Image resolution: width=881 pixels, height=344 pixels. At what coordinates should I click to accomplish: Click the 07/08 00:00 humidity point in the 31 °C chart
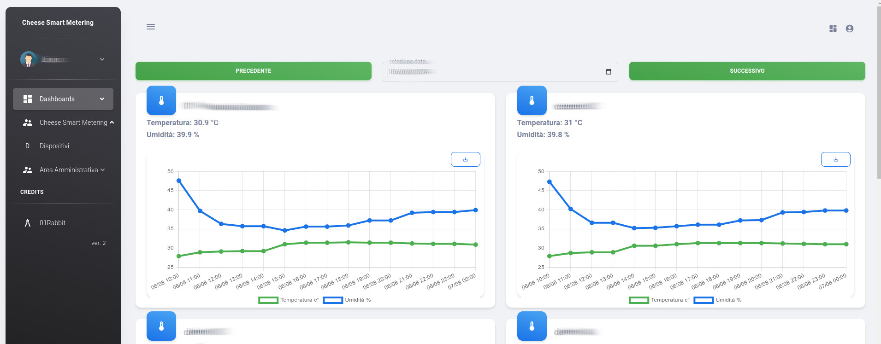point(846,210)
